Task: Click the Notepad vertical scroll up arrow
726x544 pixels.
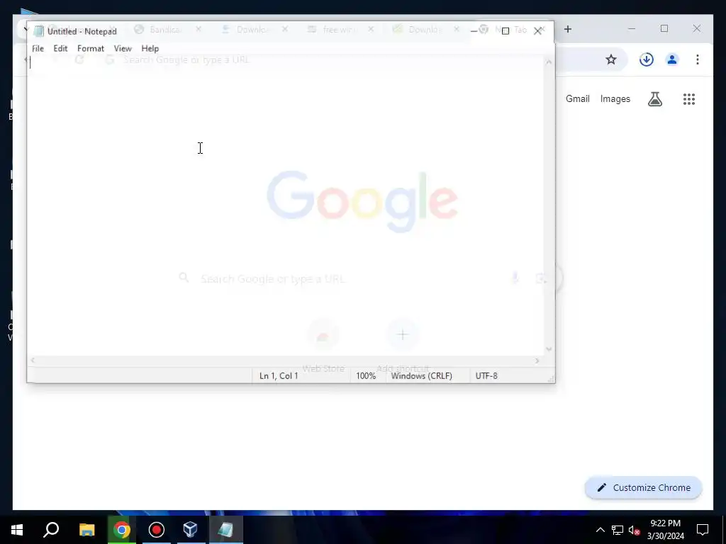Action: pyautogui.click(x=549, y=62)
